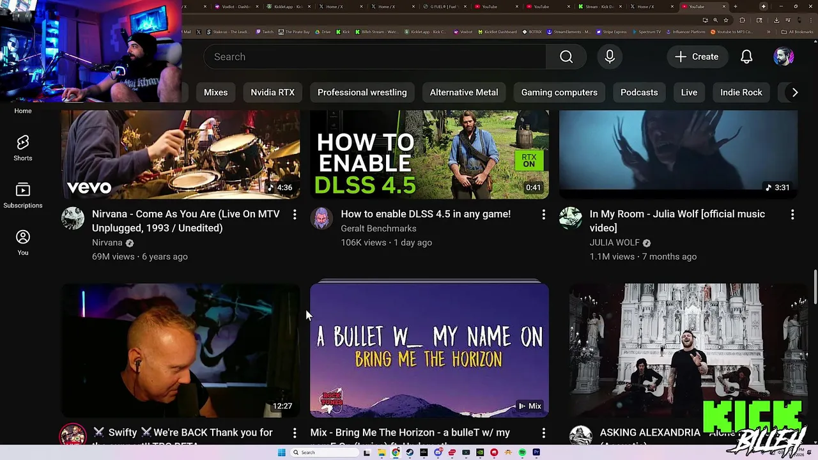Open Discord from the taskbar
818x460 pixels.
point(438,452)
